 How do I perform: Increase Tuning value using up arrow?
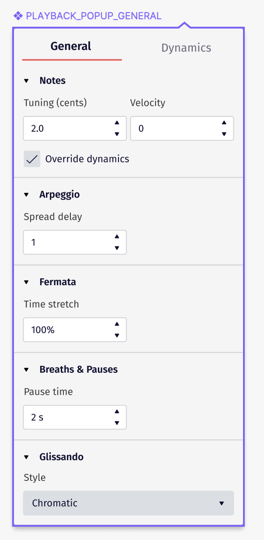116,123
